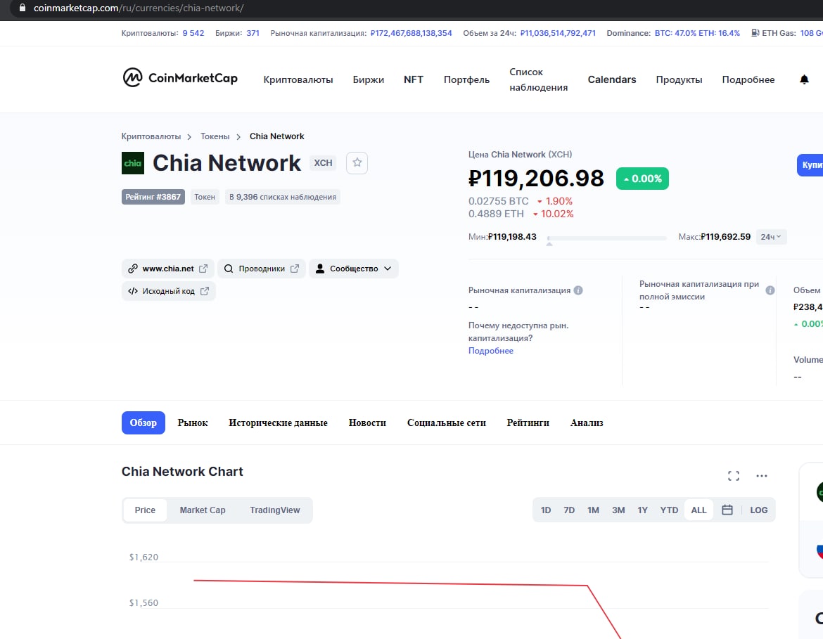
Task: Click the BTC ETH dominance link
Action: point(697,33)
